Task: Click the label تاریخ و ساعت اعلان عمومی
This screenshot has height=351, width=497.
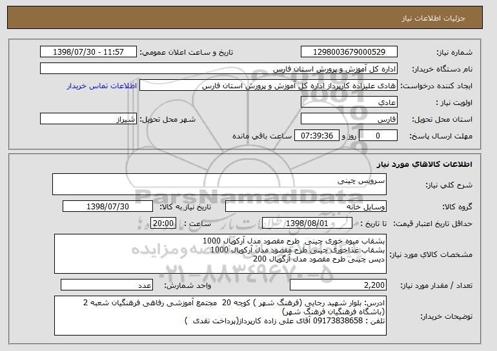Action: [x=187, y=52]
